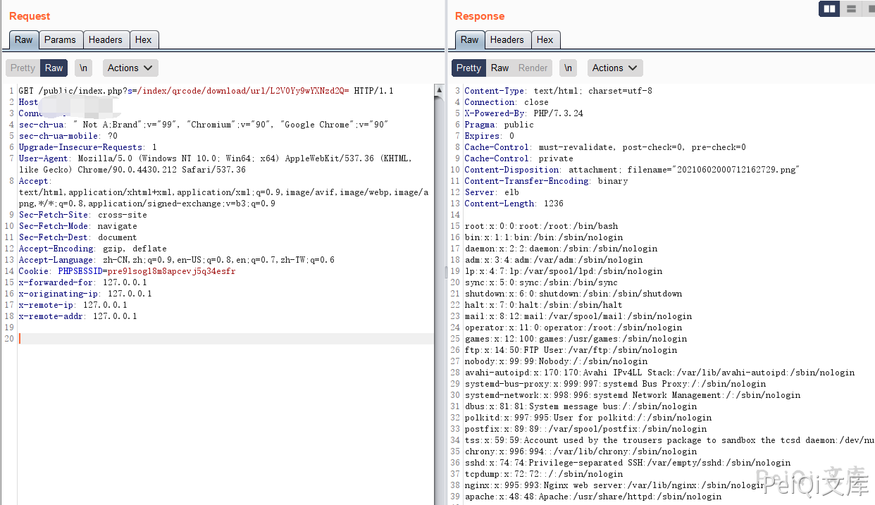Switch to Request Headers tab
This screenshot has width=875, height=505.
(x=105, y=40)
